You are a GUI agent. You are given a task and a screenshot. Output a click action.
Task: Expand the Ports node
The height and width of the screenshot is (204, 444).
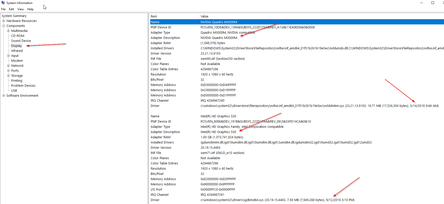coord(8,71)
